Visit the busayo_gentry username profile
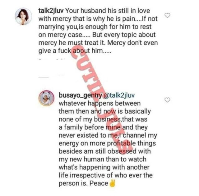This screenshot has width=199, height=196. (x=80, y=96)
